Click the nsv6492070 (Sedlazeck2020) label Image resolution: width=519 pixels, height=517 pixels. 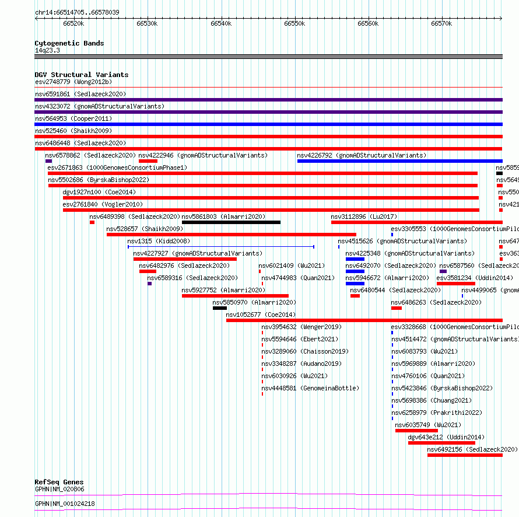[391, 266]
